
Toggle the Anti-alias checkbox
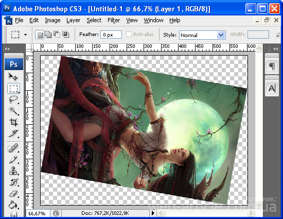click(x=129, y=35)
